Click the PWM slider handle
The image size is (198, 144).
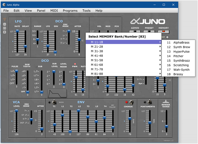(x=76, y=77)
